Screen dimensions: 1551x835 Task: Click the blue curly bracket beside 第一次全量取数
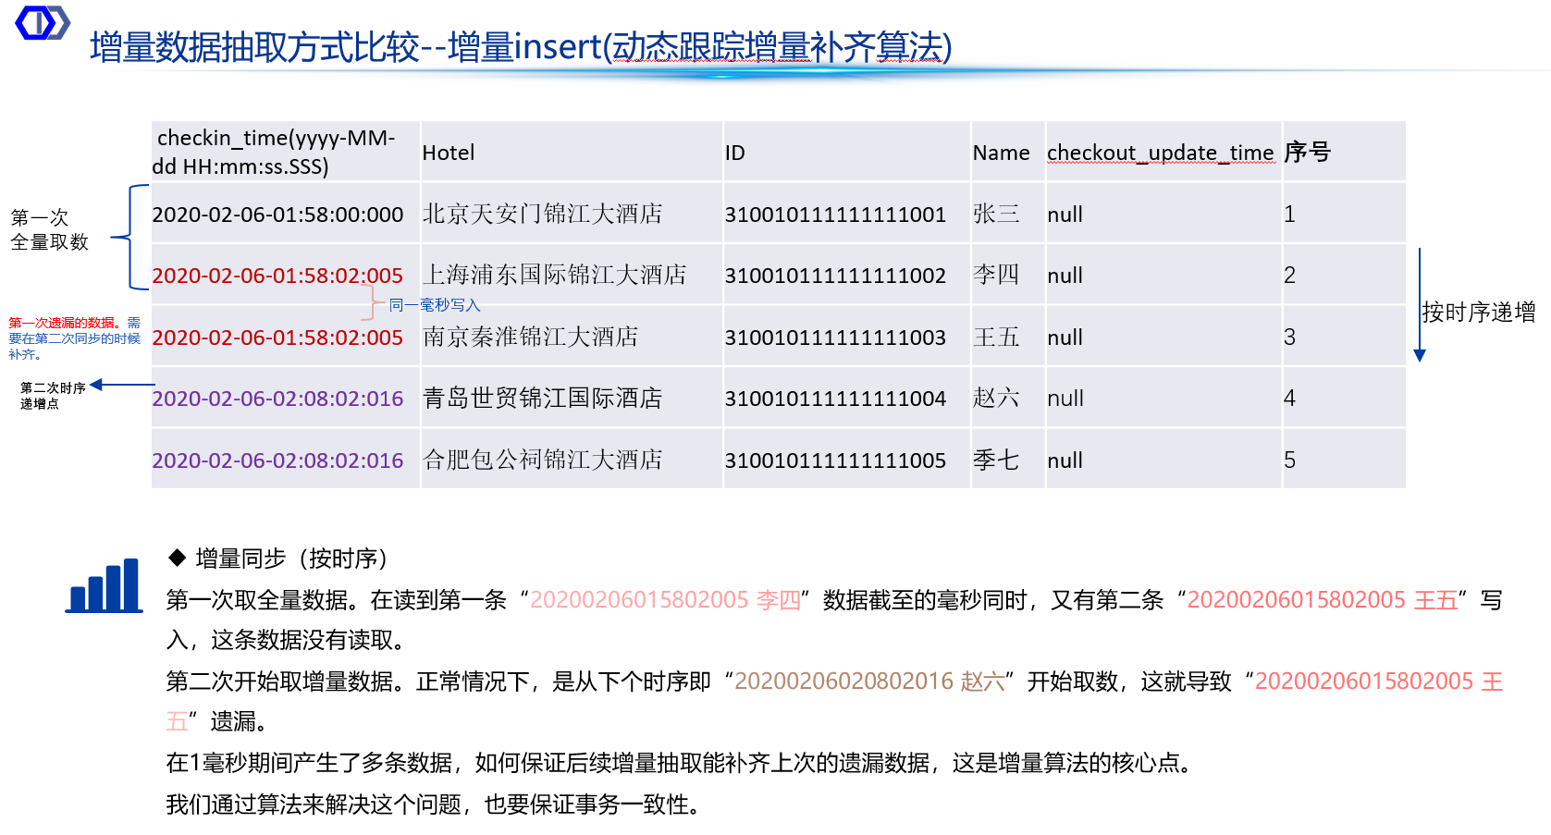tap(130, 237)
